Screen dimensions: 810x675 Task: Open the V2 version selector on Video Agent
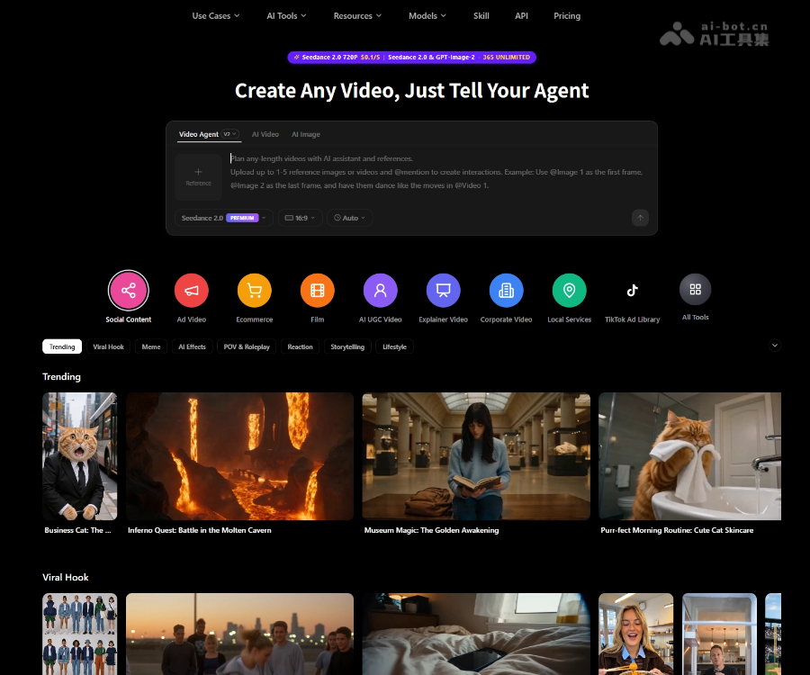pos(229,134)
